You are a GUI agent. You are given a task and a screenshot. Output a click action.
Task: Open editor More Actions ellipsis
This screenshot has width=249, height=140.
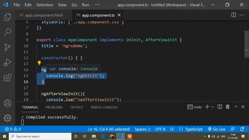click(x=242, y=15)
